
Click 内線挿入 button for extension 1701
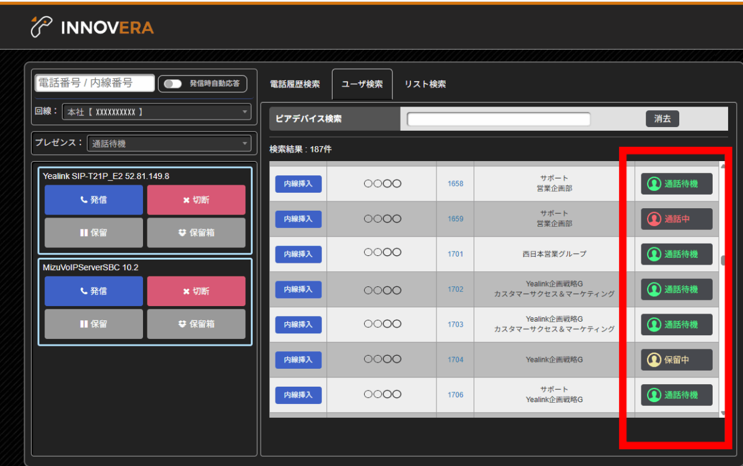pyautogui.click(x=298, y=254)
